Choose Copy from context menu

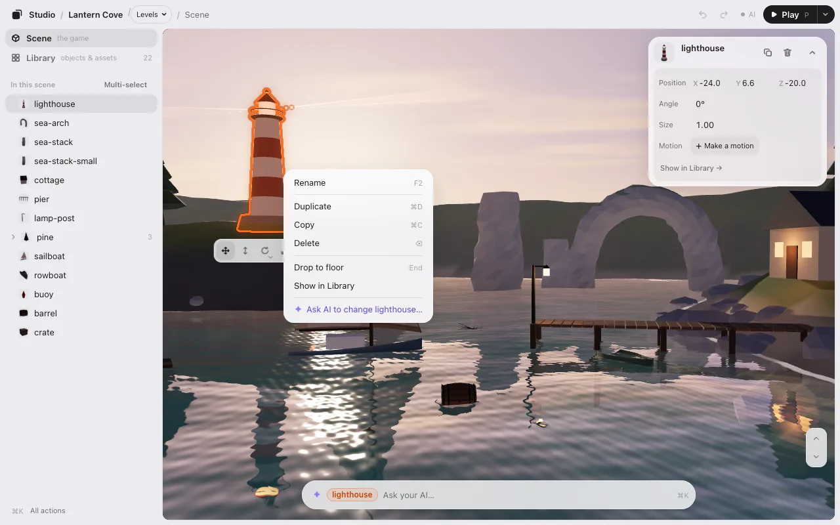click(358, 225)
